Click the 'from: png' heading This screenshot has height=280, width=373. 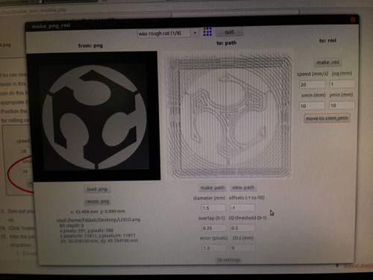(x=90, y=46)
